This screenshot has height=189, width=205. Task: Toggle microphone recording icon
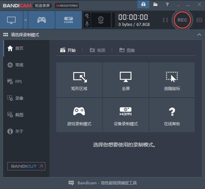pyautogui.click(x=87, y=24)
